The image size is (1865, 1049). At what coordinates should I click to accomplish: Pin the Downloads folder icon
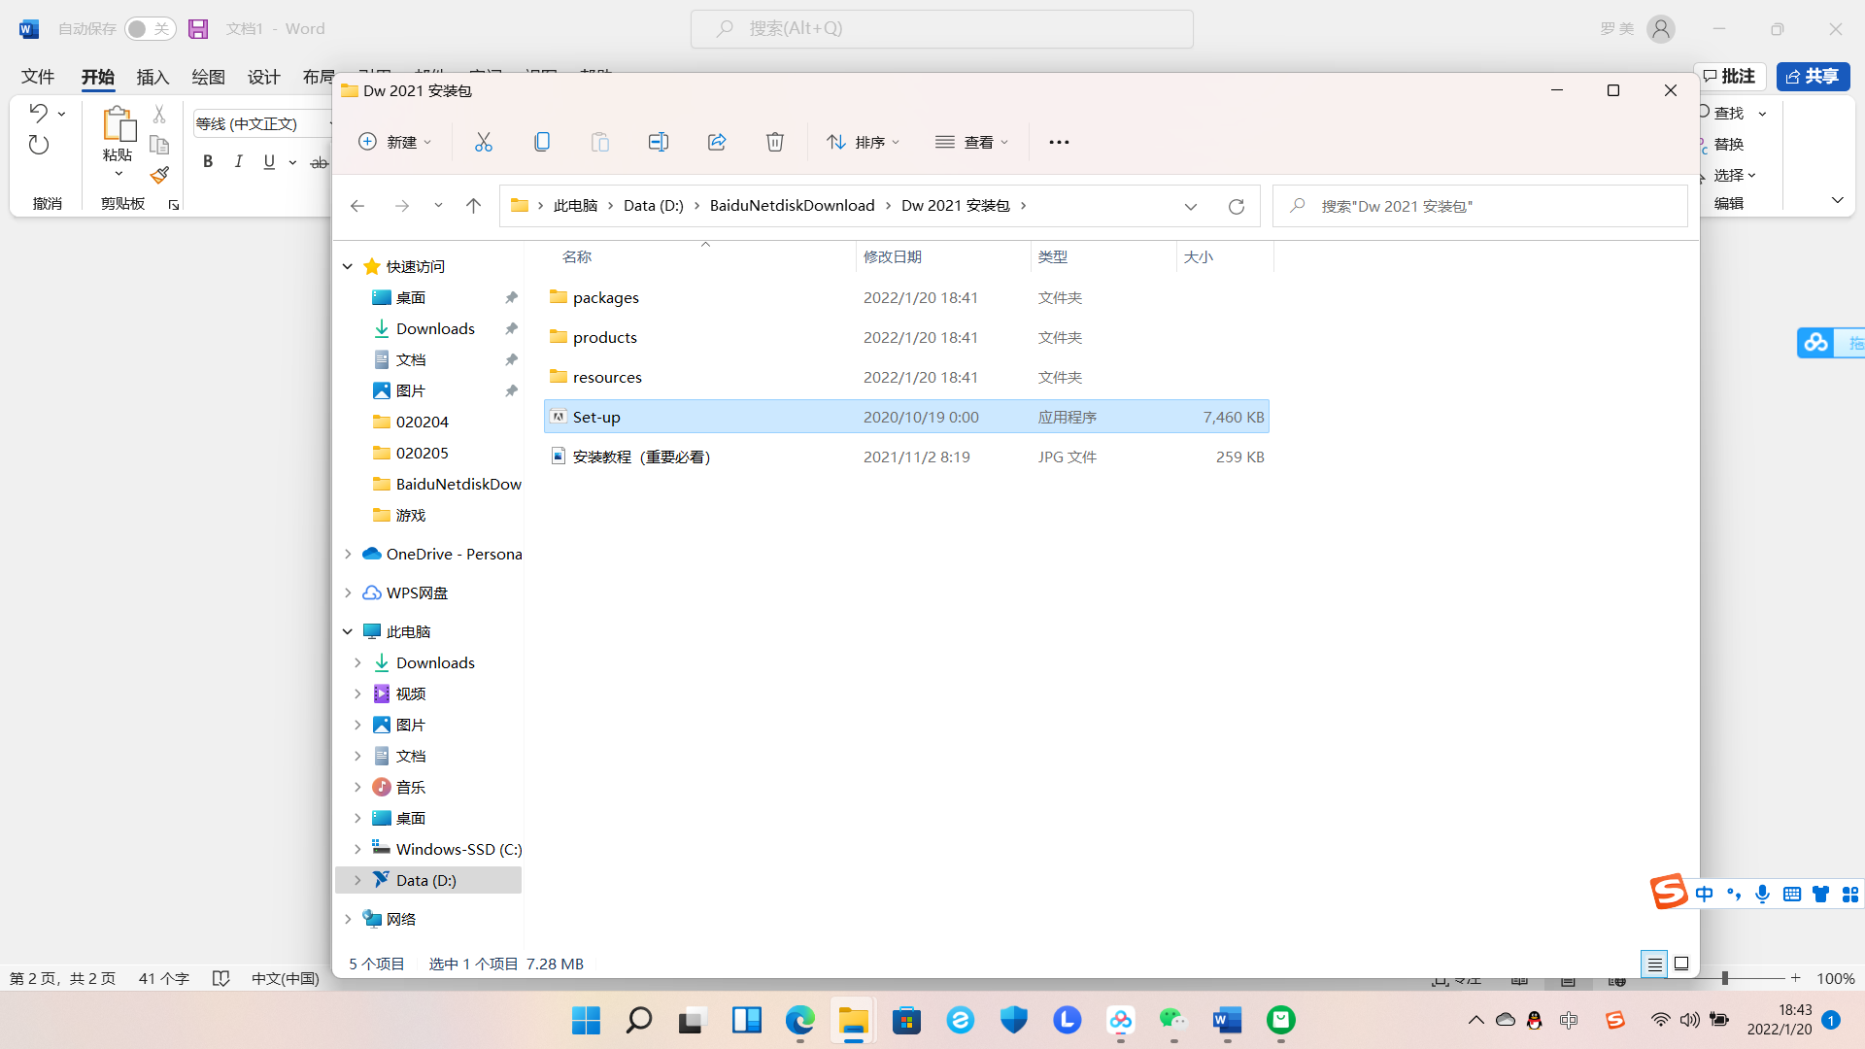coord(511,328)
